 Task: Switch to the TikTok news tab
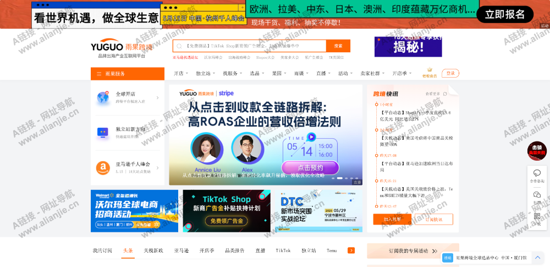283,250
